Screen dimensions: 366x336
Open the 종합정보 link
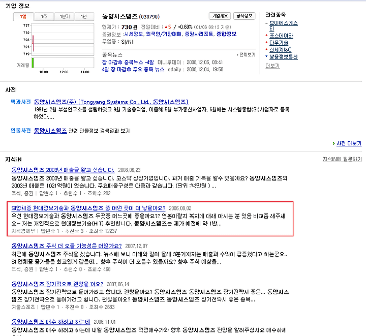tap(226, 34)
